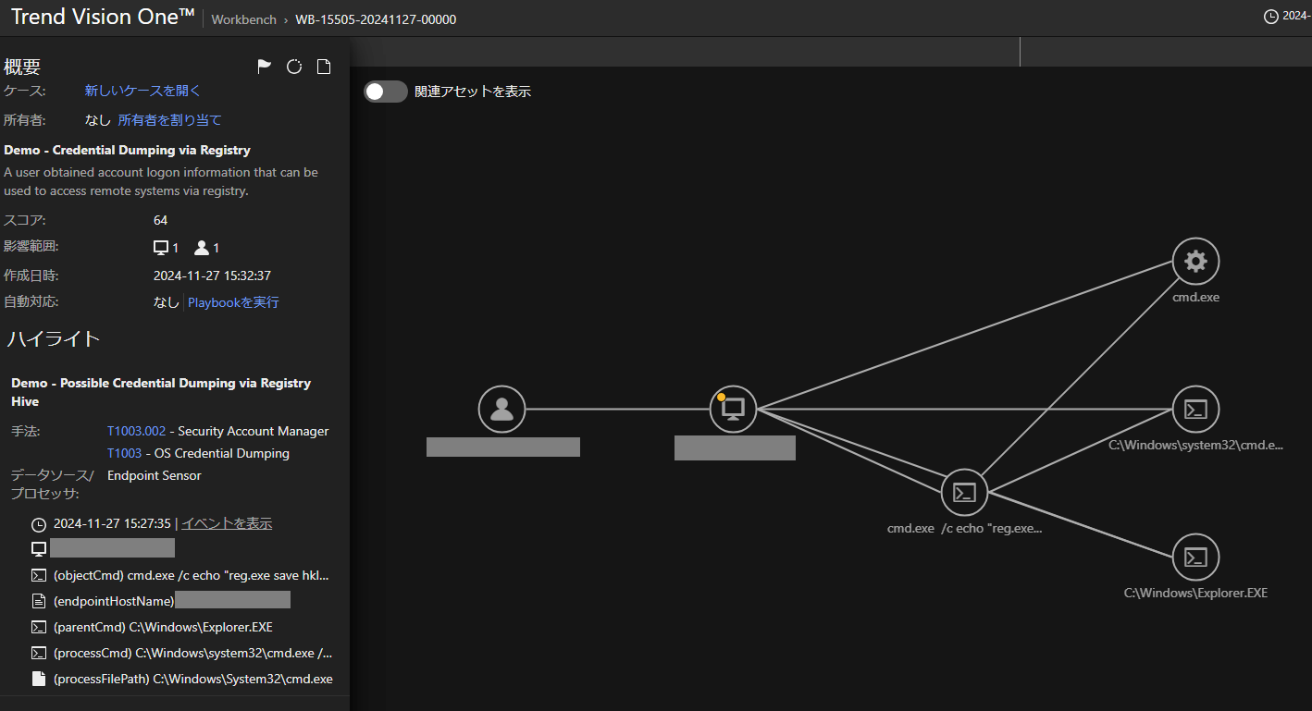Screen dimensions: 1312x711
Task: Click the flag icon in the overview header
Action: click(264, 67)
